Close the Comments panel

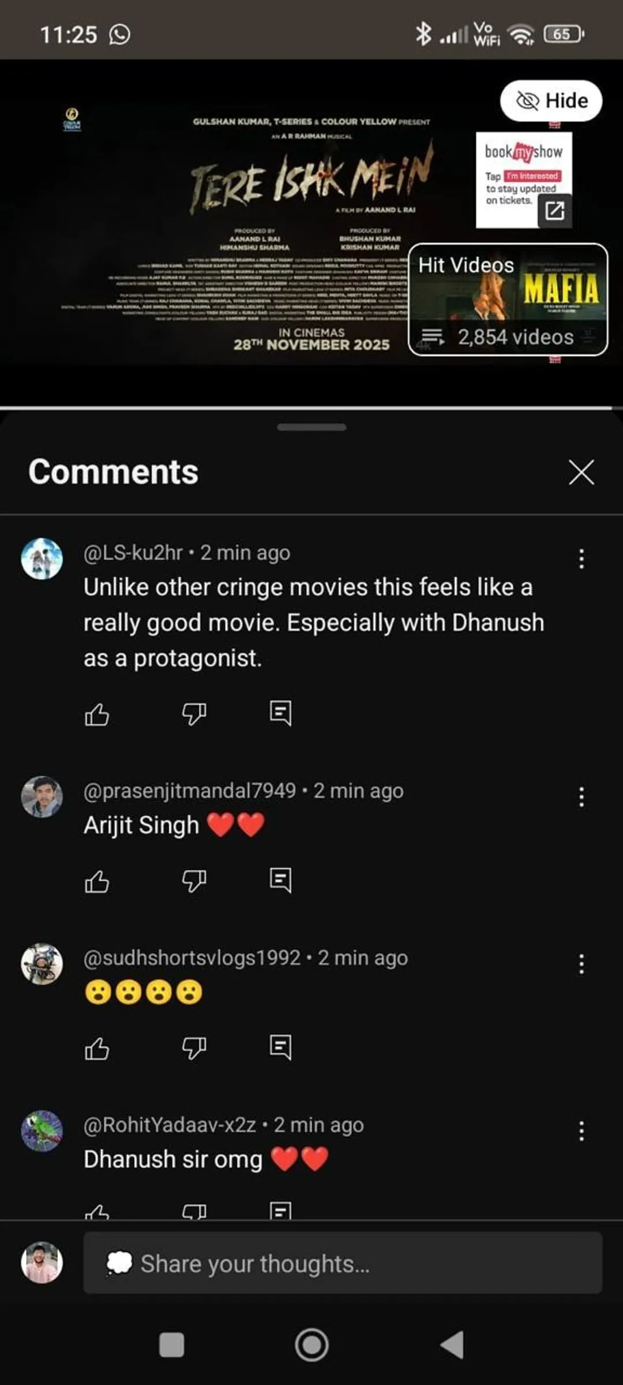(581, 472)
